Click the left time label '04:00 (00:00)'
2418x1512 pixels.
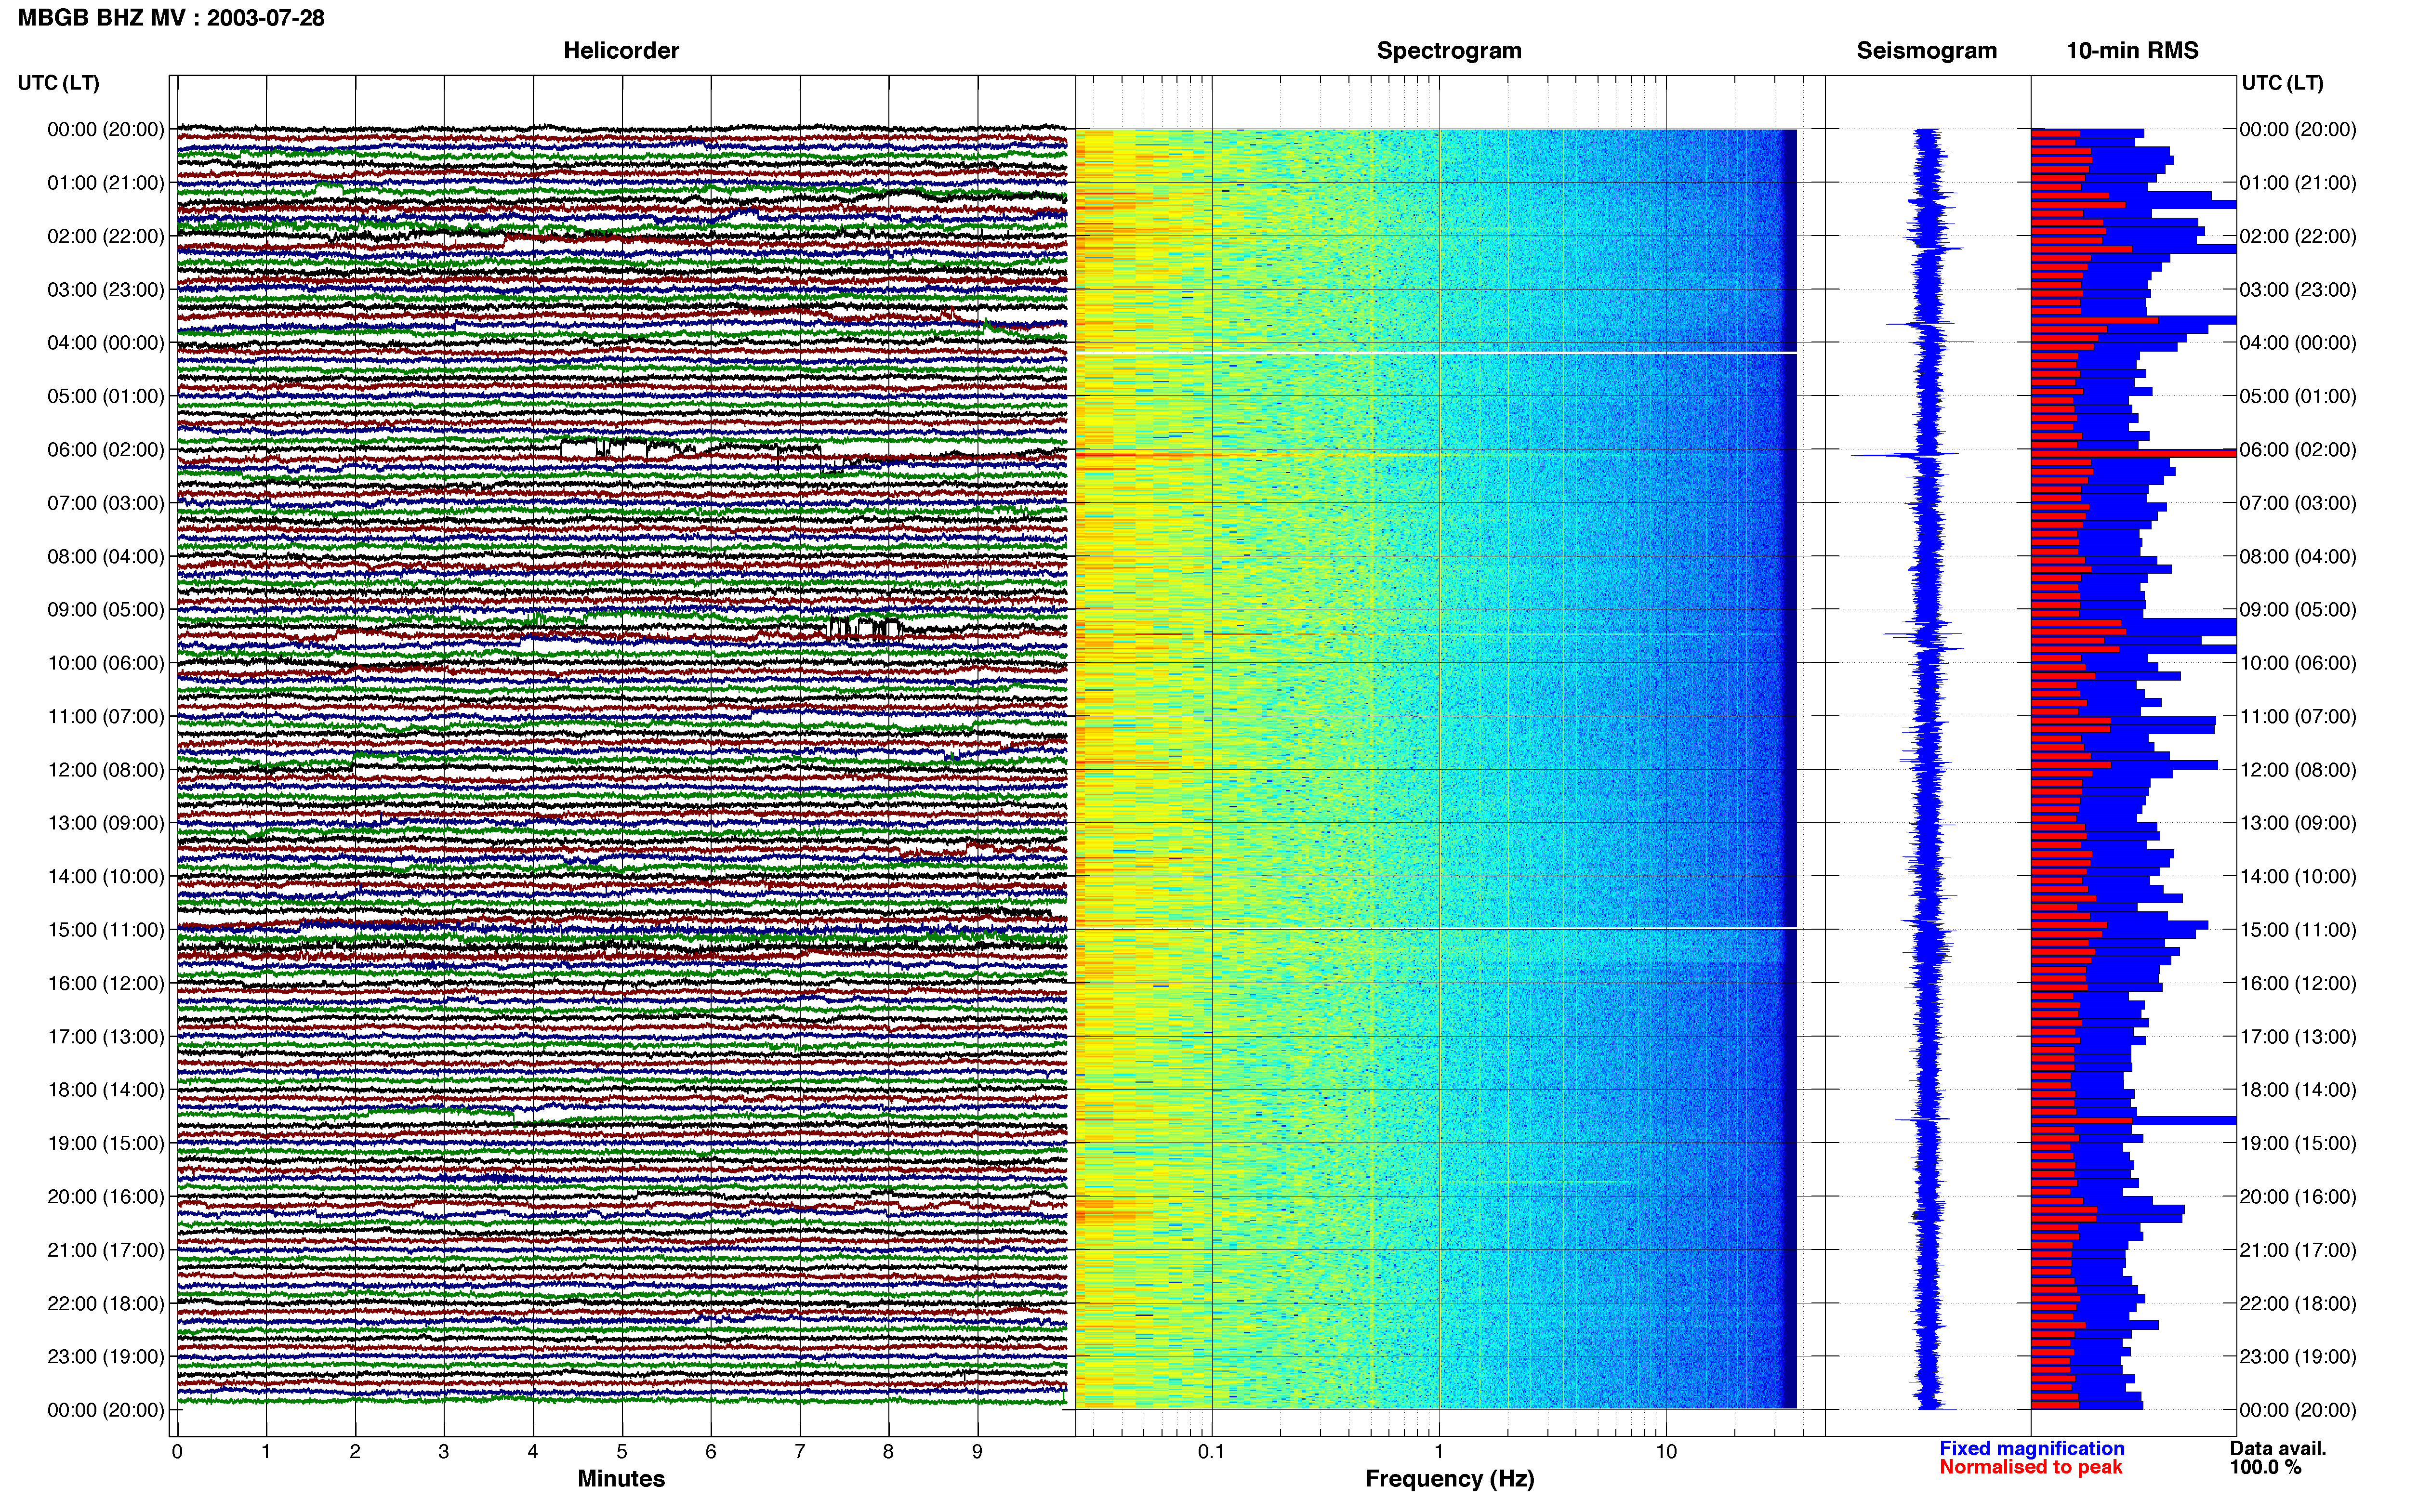(x=106, y=343)
